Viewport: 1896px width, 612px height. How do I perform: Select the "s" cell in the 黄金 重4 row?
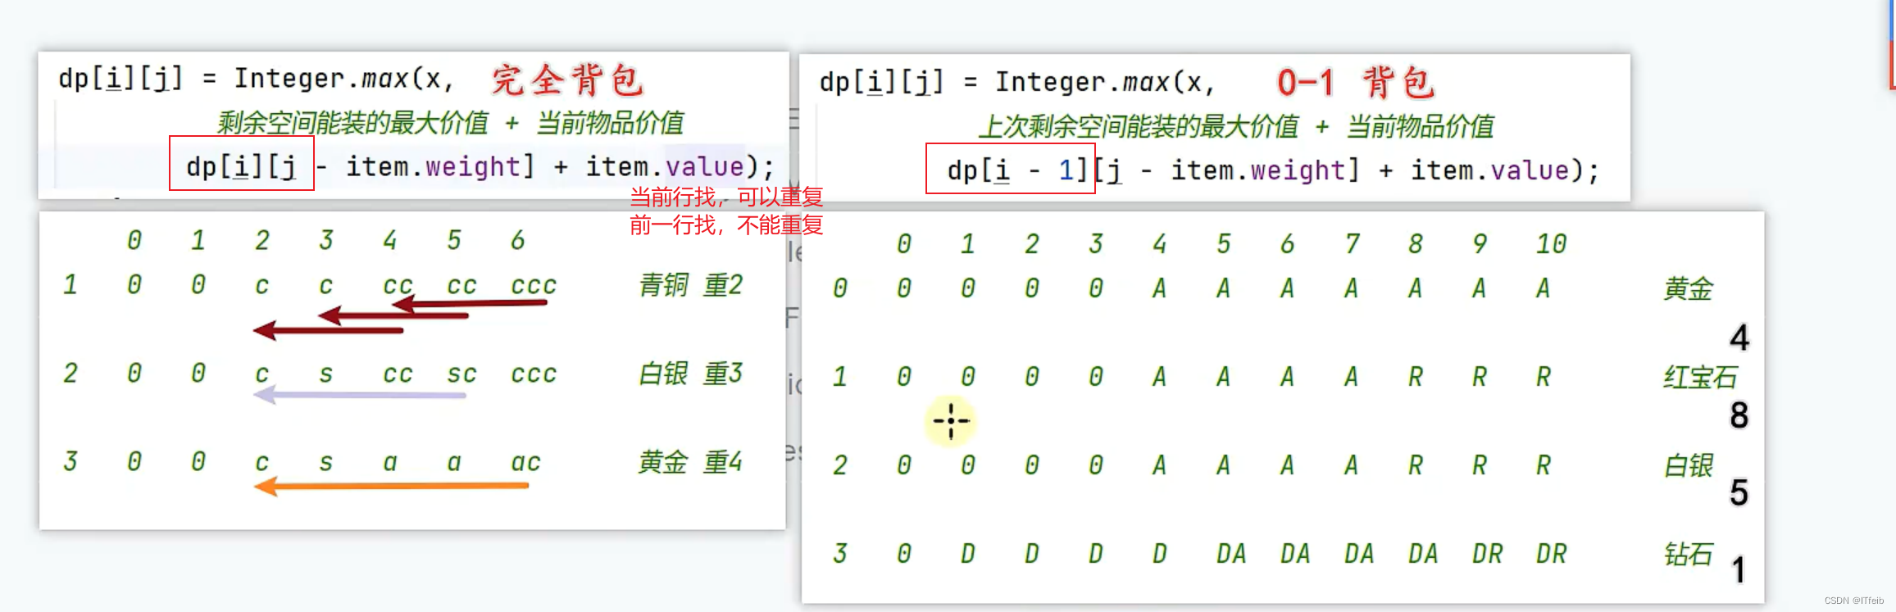325,463
